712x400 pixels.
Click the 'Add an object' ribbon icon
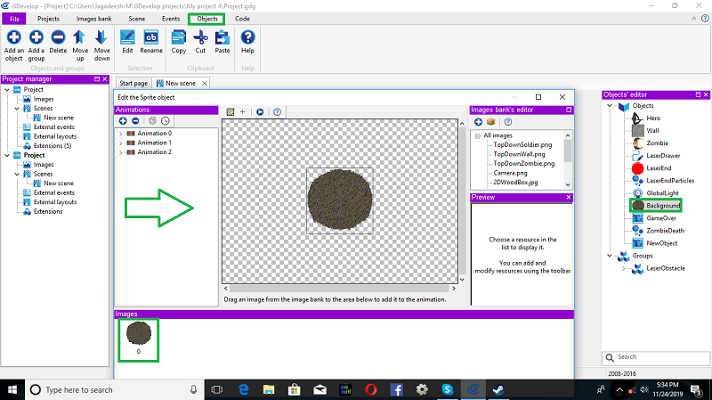14,37
